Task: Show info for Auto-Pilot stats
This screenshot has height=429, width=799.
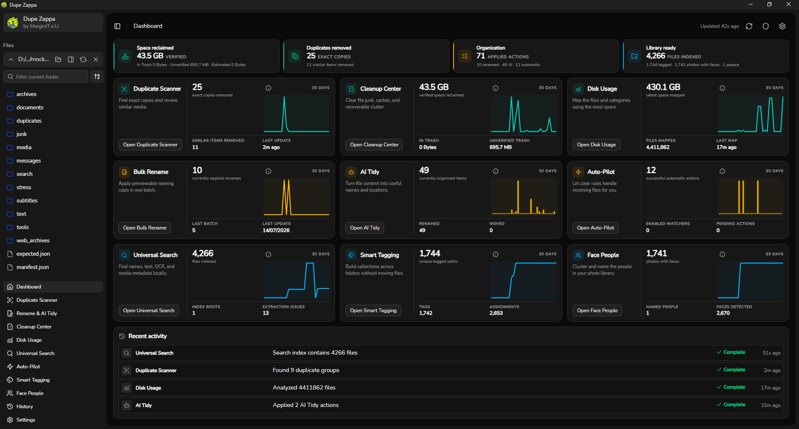Action: [722, 171]
